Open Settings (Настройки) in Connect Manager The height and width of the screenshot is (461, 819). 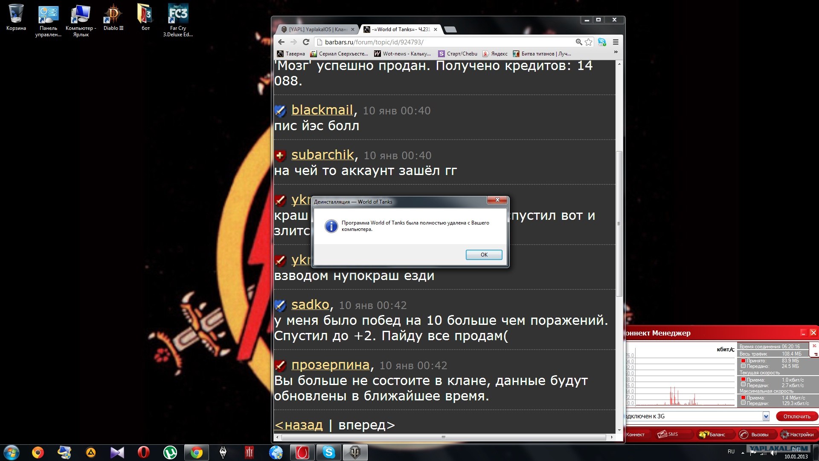(x=797, y=435)
